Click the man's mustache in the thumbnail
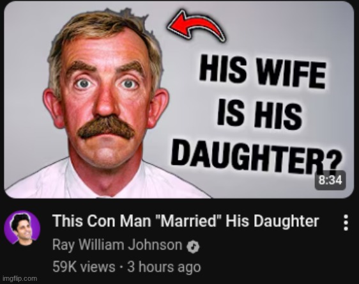 [107, 128]
